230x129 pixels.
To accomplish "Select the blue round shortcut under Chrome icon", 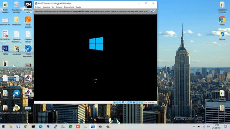I will click(x=222, y=35).
